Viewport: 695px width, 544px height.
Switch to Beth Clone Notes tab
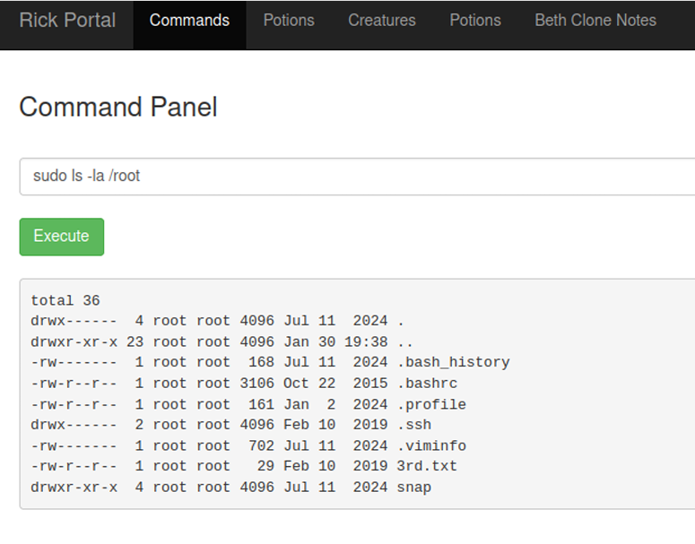pos(595,20)
